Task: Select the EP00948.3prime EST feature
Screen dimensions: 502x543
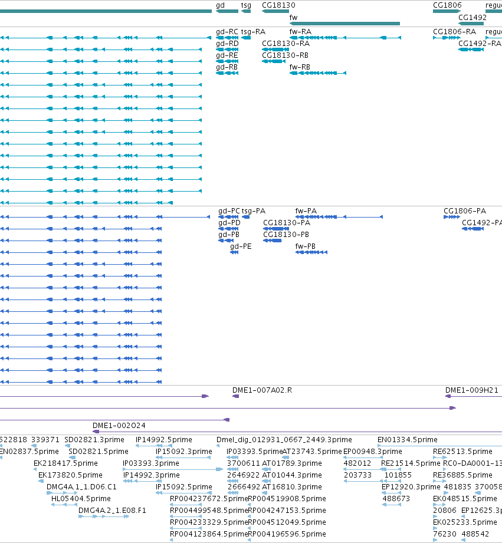Action: 362,458
